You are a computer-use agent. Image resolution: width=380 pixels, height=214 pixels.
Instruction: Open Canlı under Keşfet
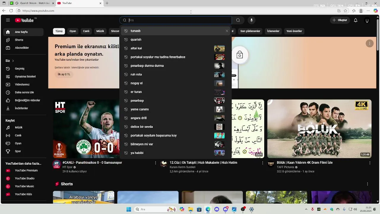coord(23,136)
